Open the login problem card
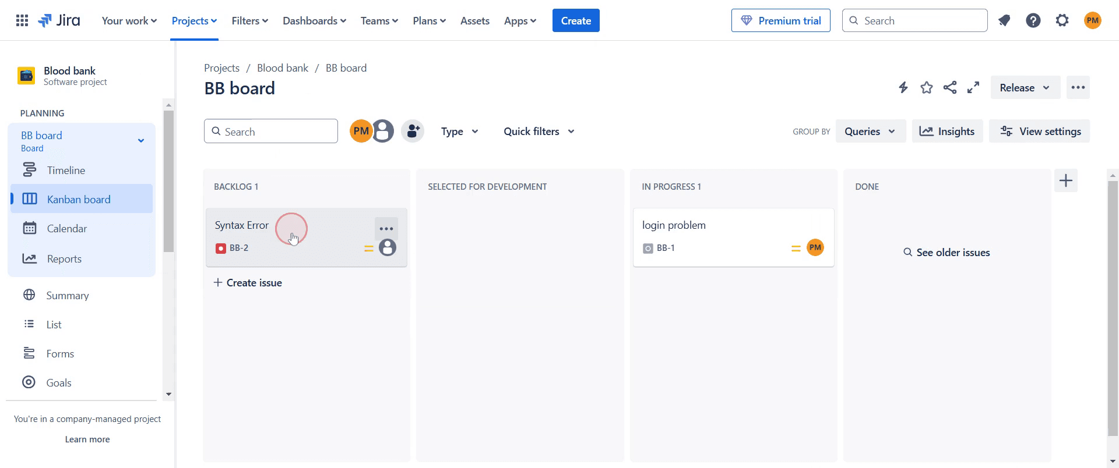This screenshot has height=468, width=1119. coord(734,237)
